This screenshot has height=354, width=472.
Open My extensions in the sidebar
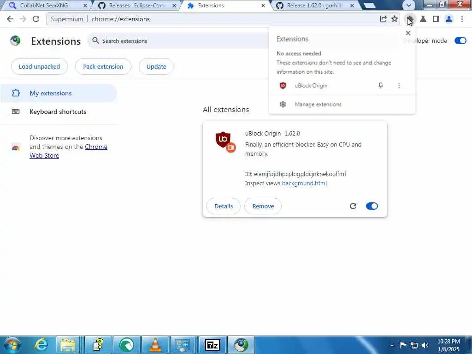[x=59, y=93]
